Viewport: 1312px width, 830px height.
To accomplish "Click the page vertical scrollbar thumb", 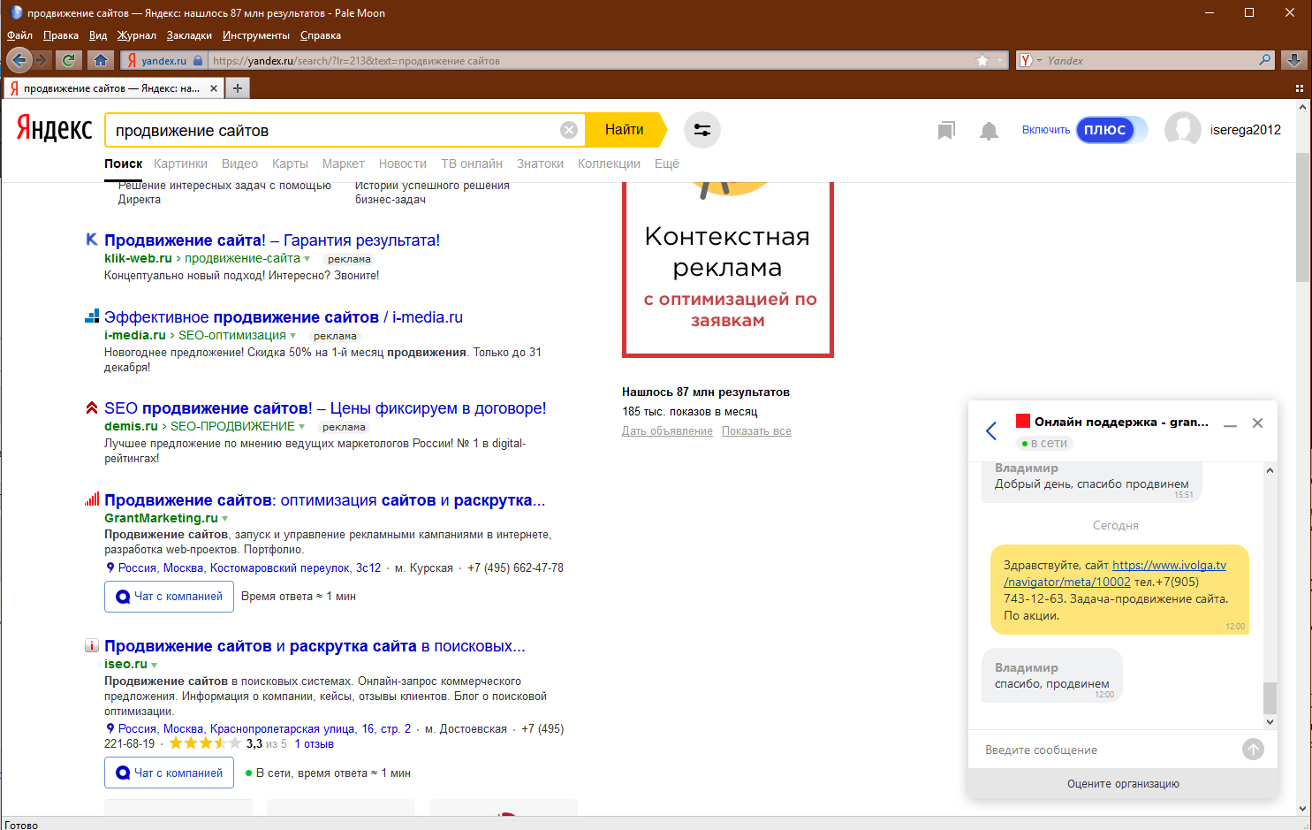I will (x=1302, y=217).
